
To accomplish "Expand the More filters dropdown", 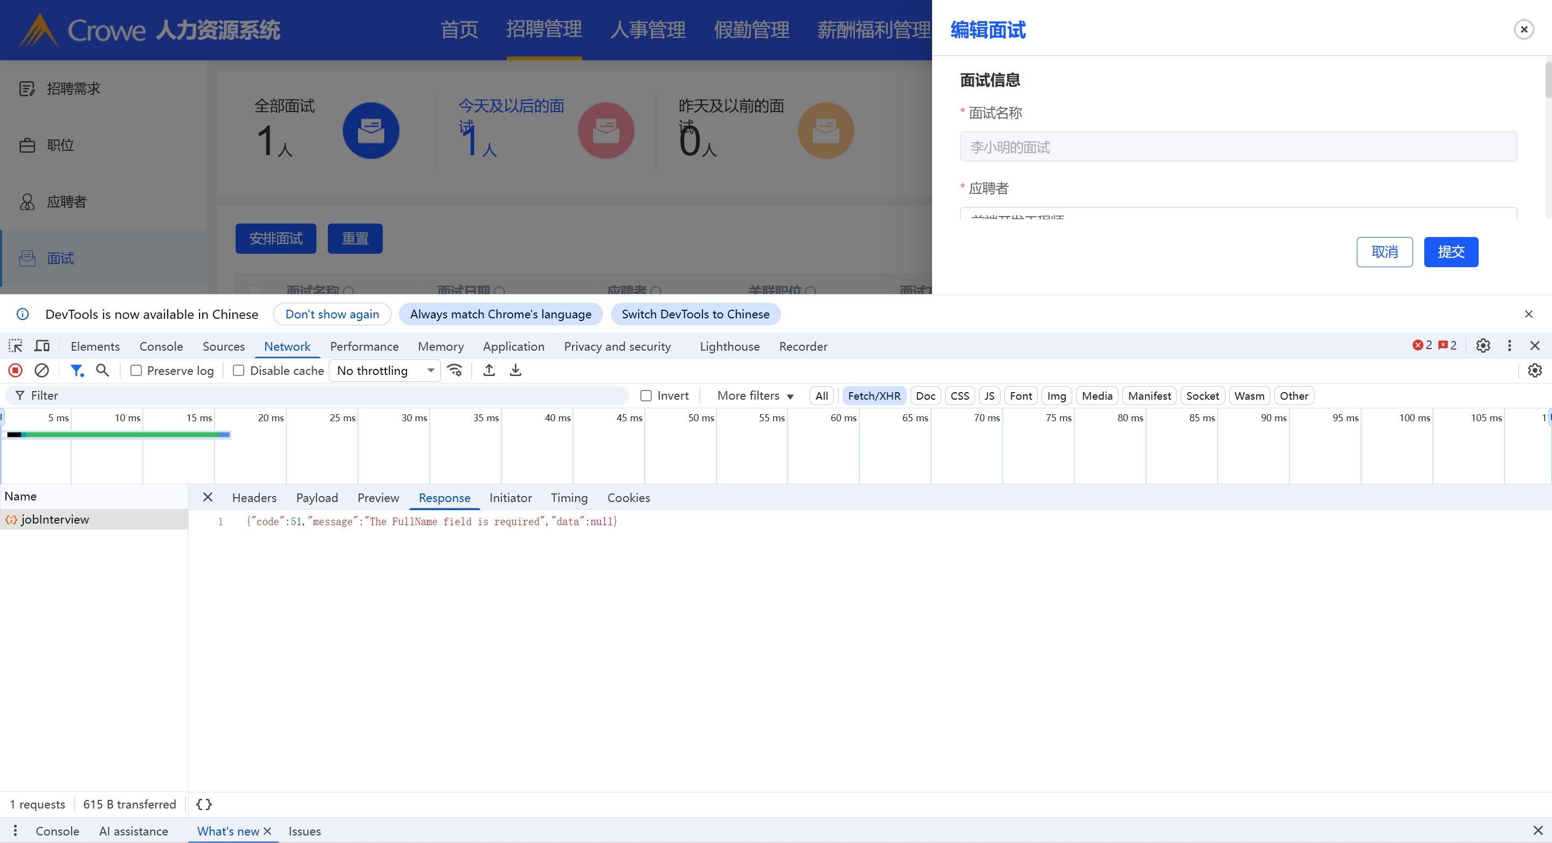I will tap(755, 395).
